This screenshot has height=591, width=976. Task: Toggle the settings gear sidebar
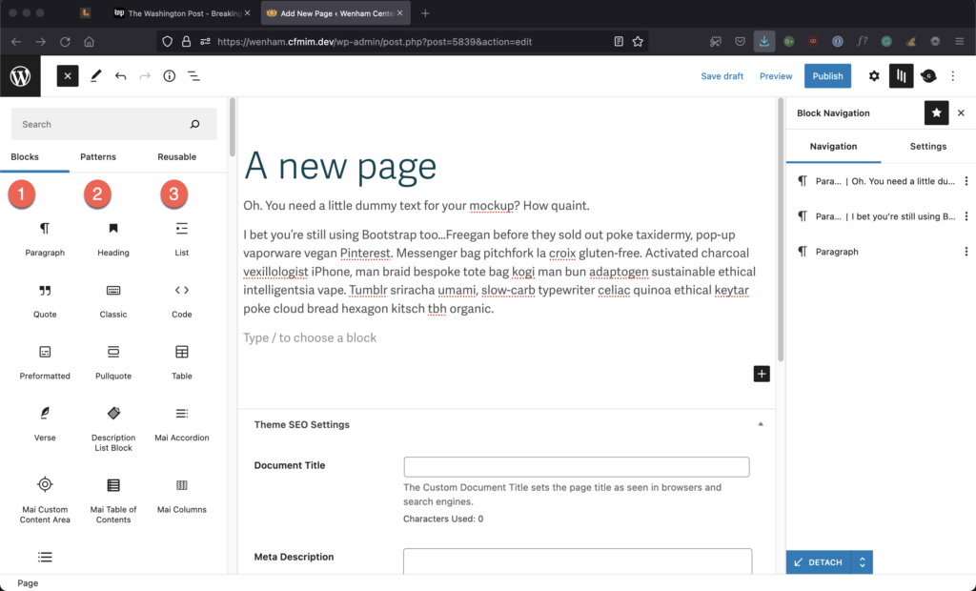874,76
